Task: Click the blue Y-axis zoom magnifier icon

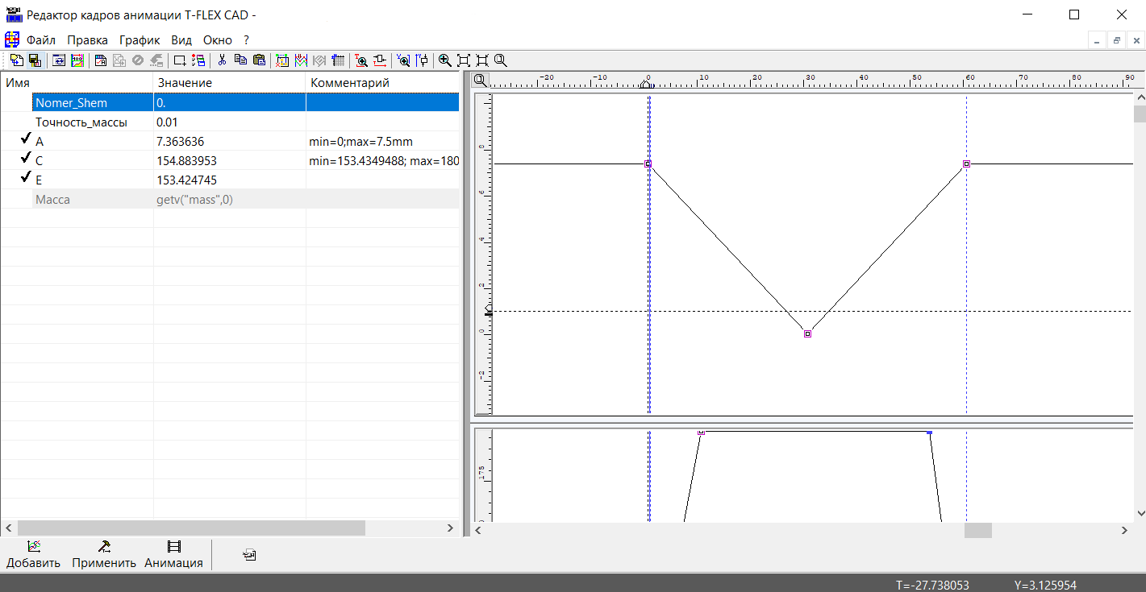Action: 403,60
